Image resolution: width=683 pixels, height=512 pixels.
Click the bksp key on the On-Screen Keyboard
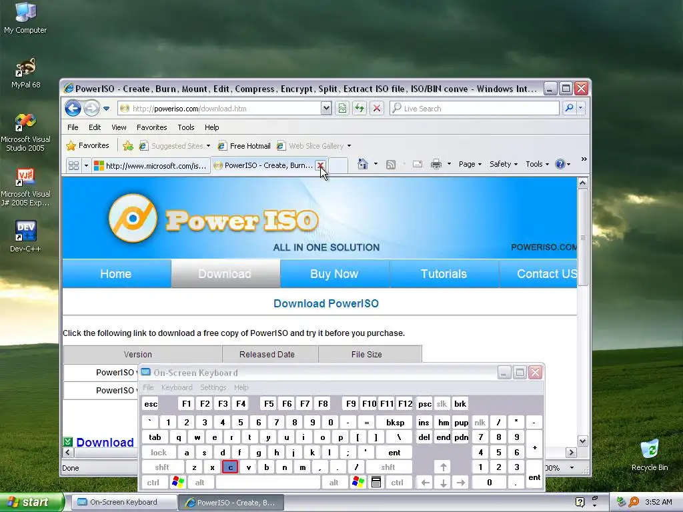[x=395, y=422]
